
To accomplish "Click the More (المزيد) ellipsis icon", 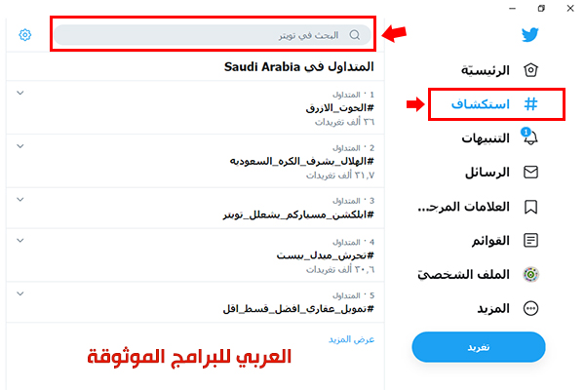I will pyautogui.click(x=531, y=308).
